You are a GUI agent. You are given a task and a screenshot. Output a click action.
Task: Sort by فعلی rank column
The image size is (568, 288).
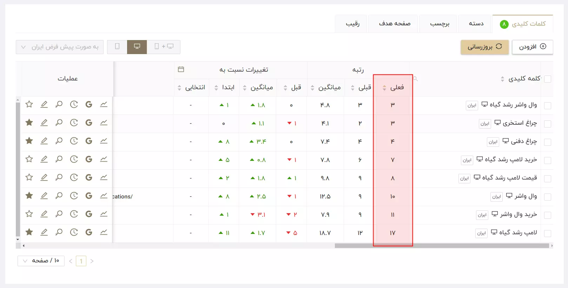[x=384, y=88]
